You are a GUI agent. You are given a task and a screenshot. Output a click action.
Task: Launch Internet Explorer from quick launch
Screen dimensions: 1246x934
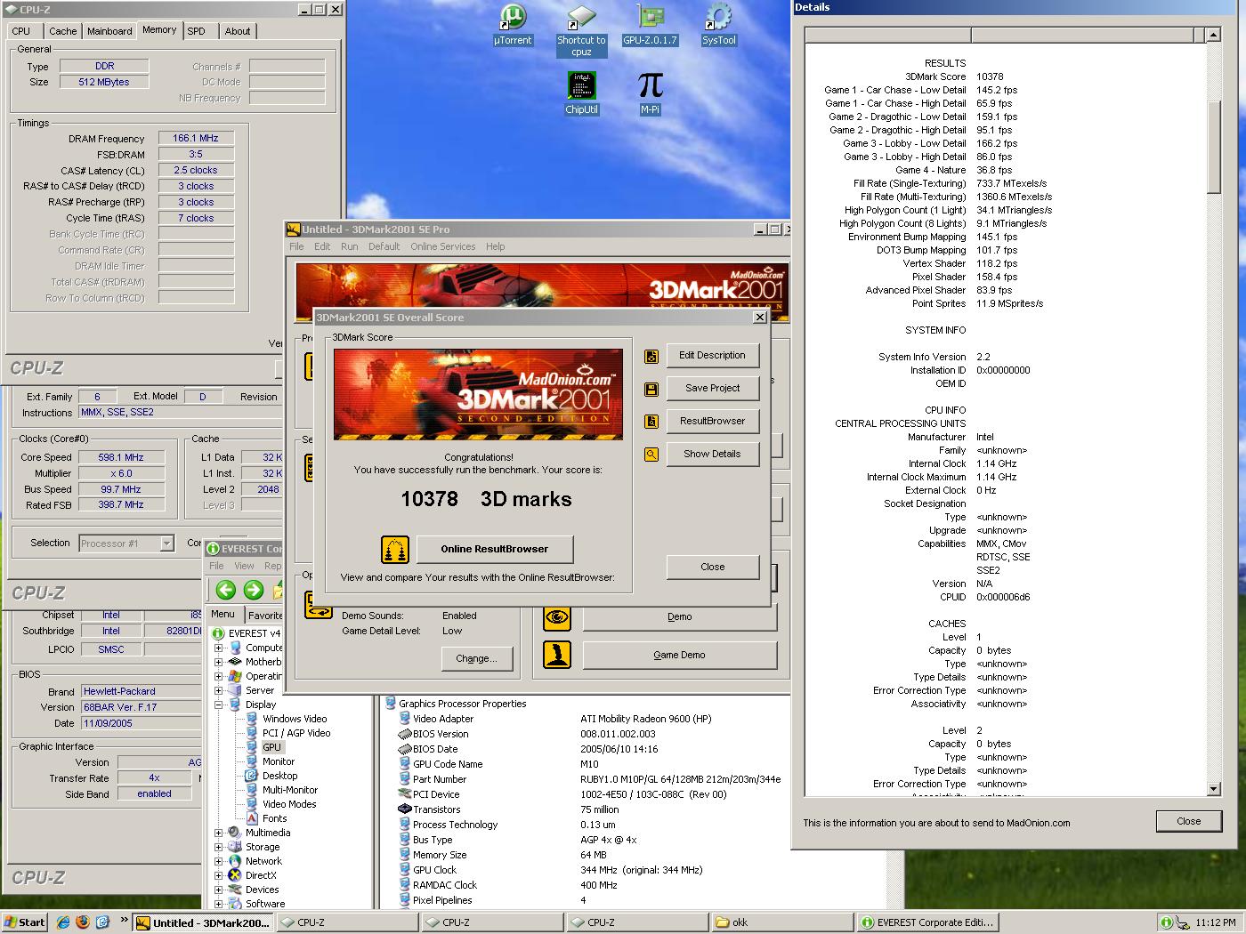click(x=63, y=922)
